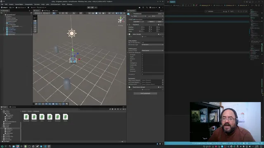Select the Scale tool in Scene overlay
Viewport: 264px width, 148px height.
(x=35, y=27)
